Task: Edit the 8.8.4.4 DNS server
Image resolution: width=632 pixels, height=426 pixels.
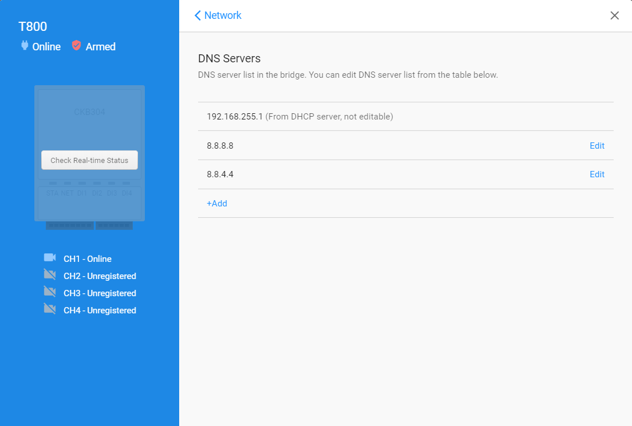Action: (597, 174)
